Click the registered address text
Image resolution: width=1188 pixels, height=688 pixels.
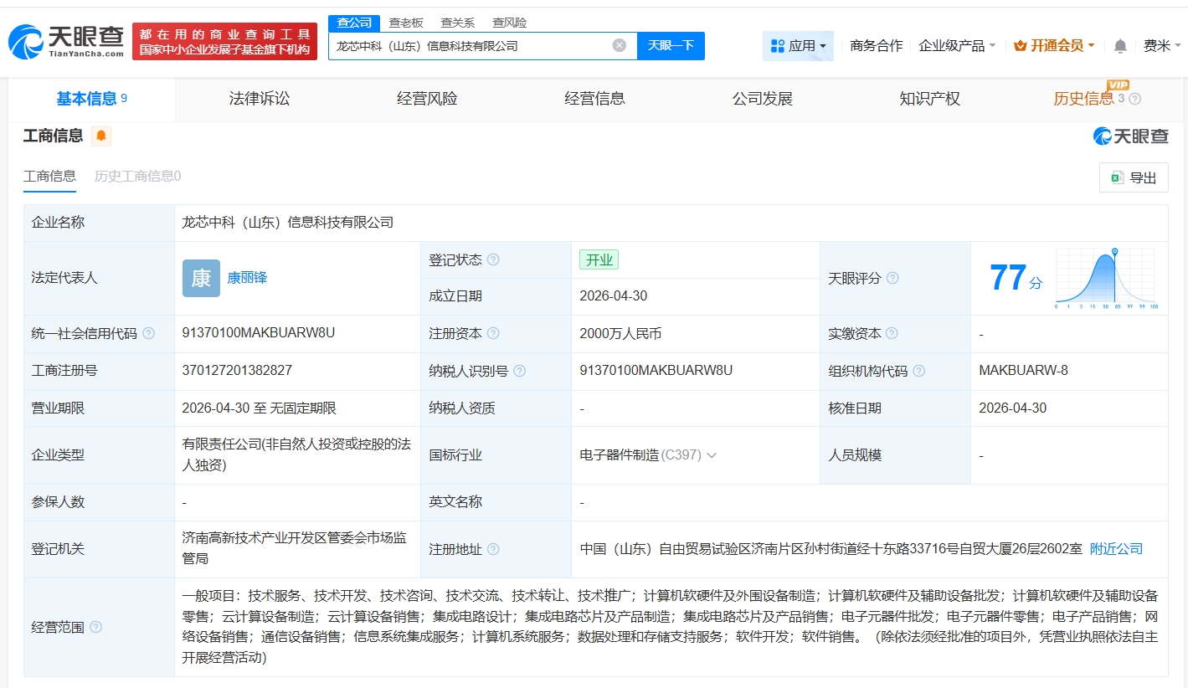coord(831,549)
